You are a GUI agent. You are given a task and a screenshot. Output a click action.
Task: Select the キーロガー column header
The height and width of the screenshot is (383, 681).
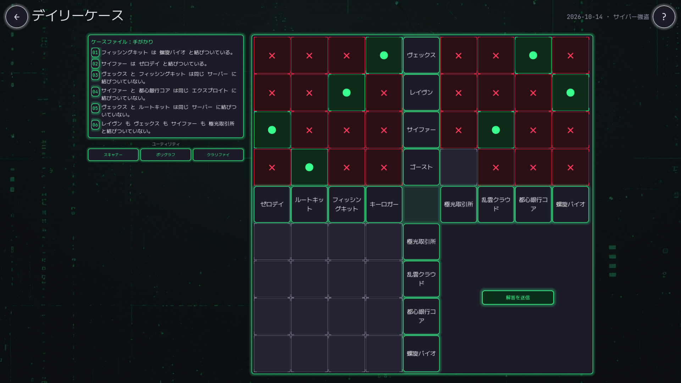pyautogui.click(x=384, y=204)
